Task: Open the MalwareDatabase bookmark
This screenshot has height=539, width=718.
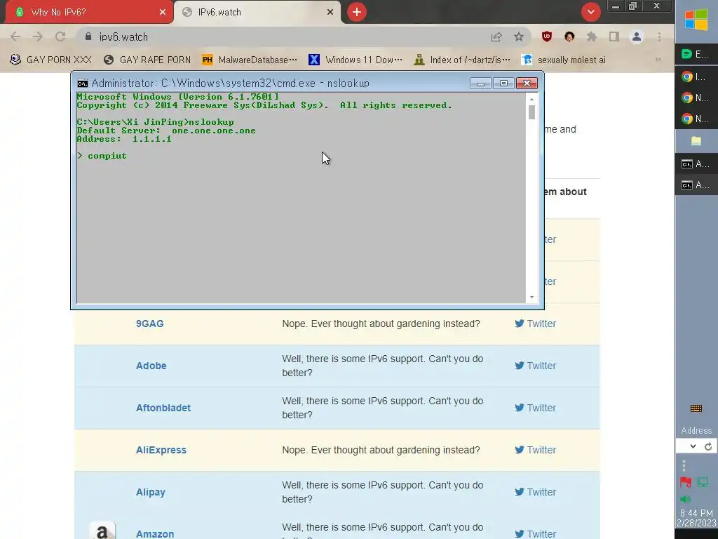Action: click(250, 60)
